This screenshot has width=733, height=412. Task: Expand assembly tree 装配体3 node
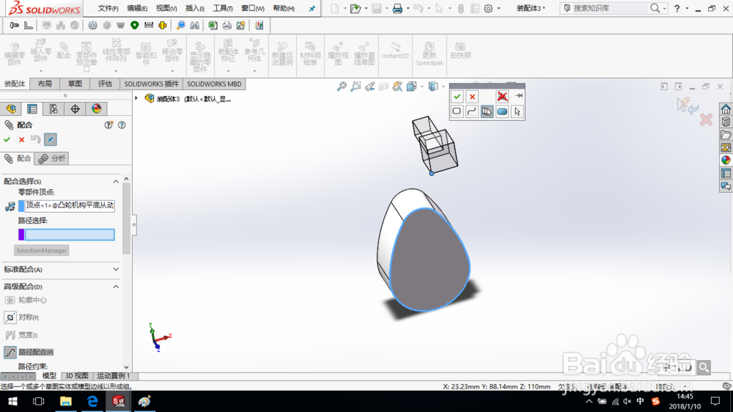136,98
